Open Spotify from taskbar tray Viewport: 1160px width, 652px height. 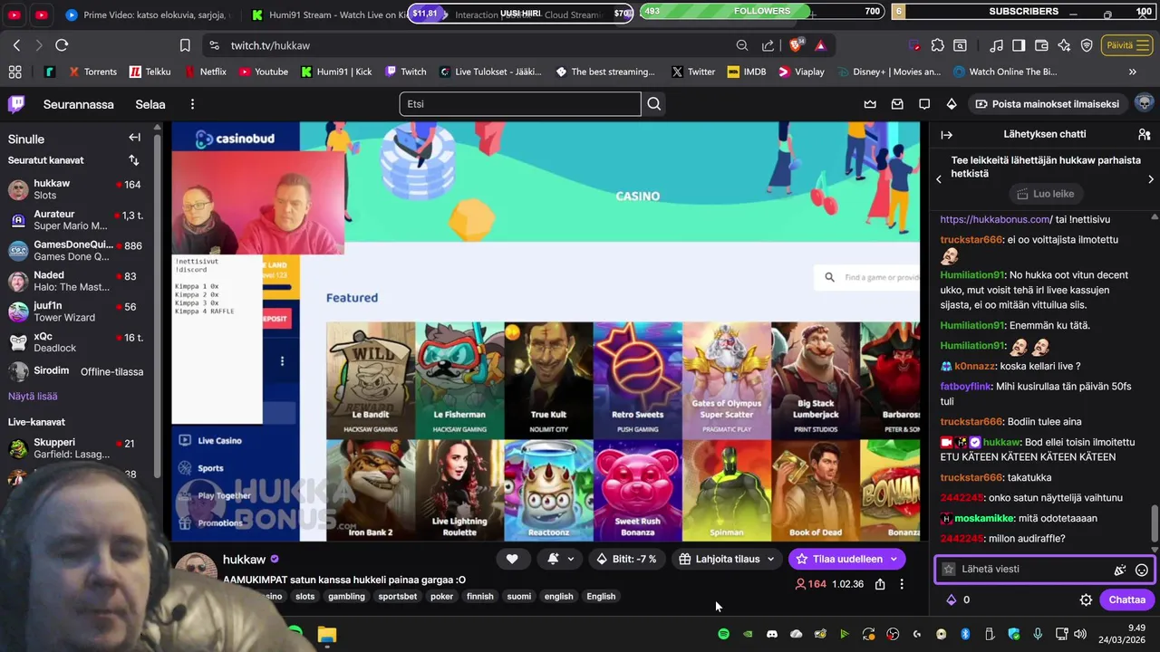click(723, 634)
